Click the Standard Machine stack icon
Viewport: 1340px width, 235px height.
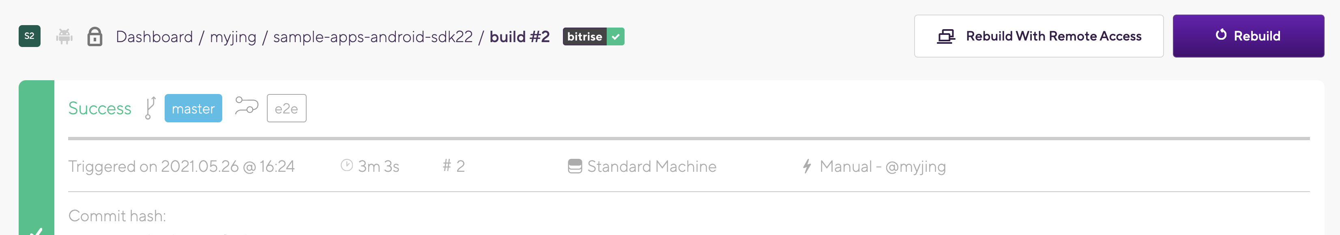pos(575,167)
